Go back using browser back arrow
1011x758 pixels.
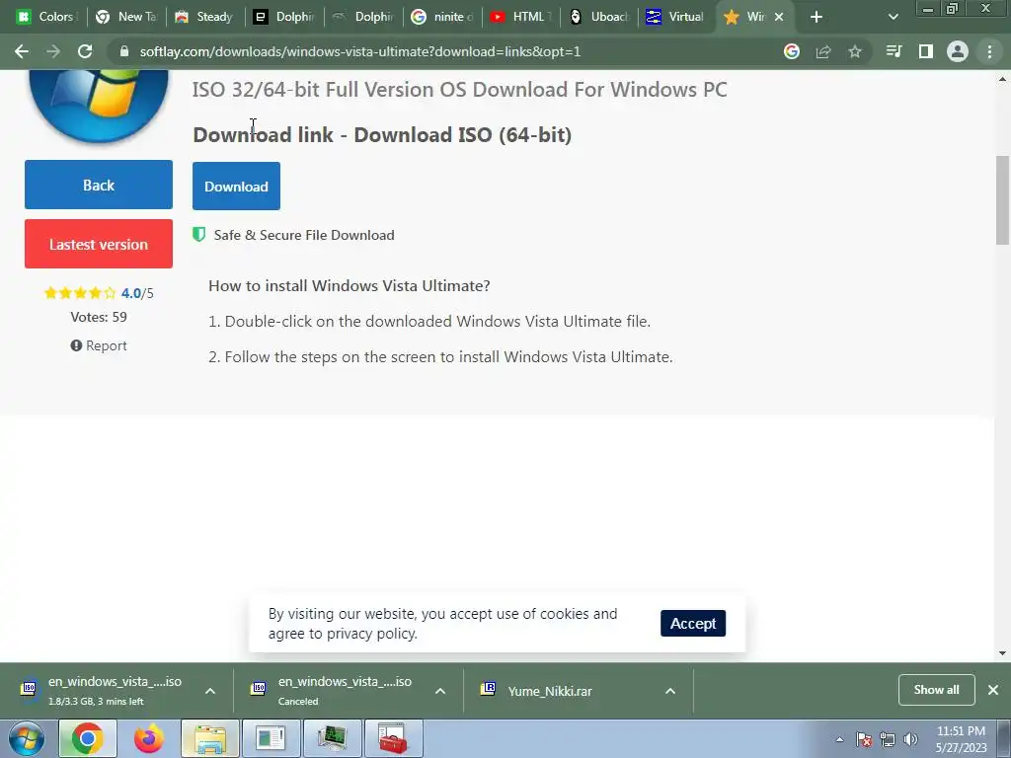click(x=22, y=51)
